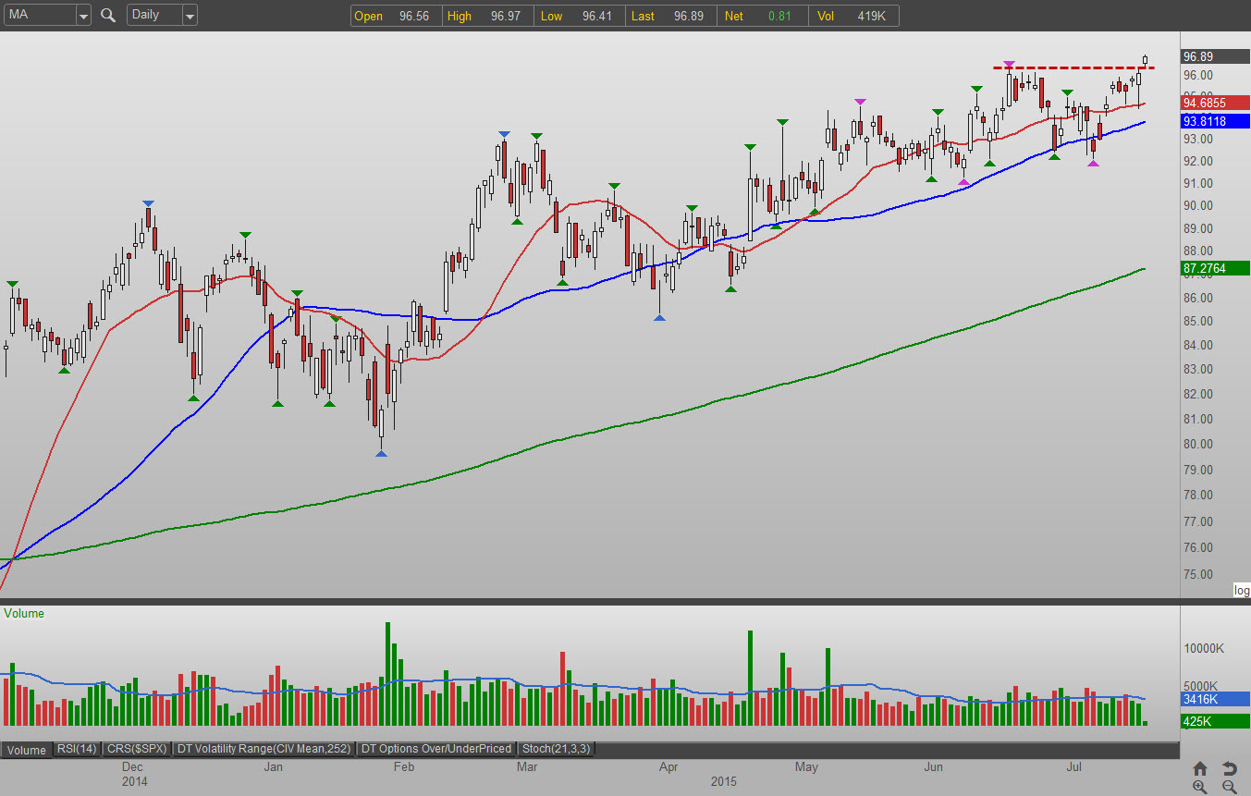1251x796 pixels.
Task: Click the green 87.2764 moving average label
Action: [x=1215, y=269]
